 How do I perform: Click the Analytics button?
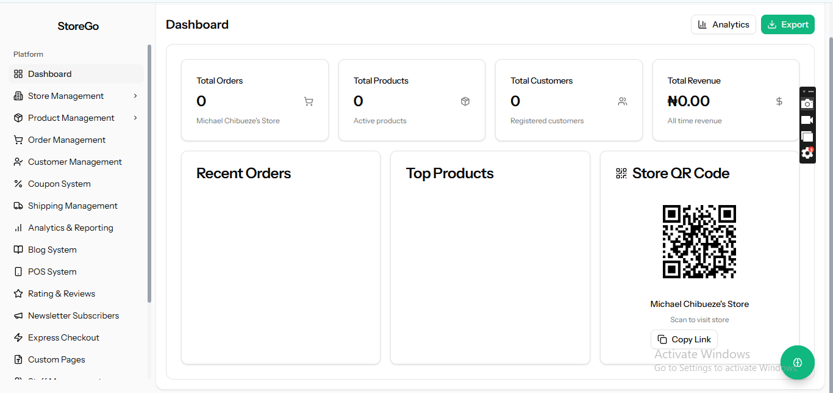point(723,24)
